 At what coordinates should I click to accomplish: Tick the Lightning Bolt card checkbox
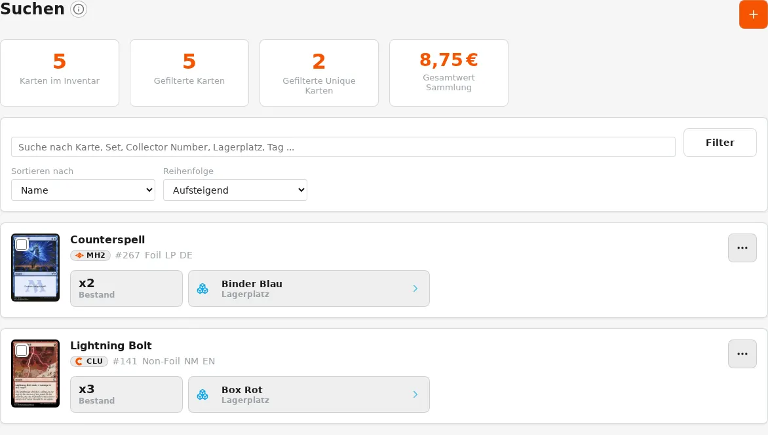(22, 351)
